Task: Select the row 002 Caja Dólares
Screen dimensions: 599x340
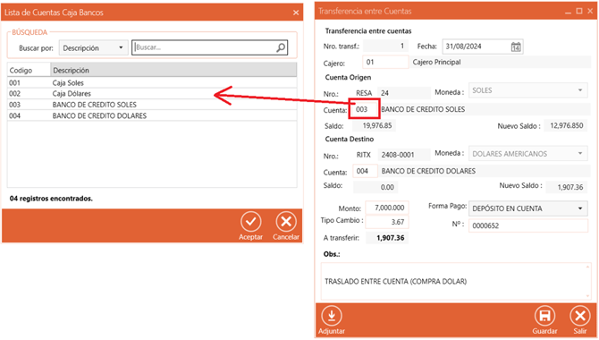Action: point(152,94)
